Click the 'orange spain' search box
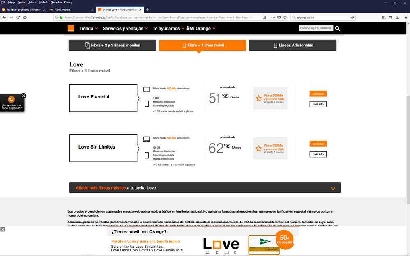The height and width of the screenshot is (256, 410). (x=322, y=18)
